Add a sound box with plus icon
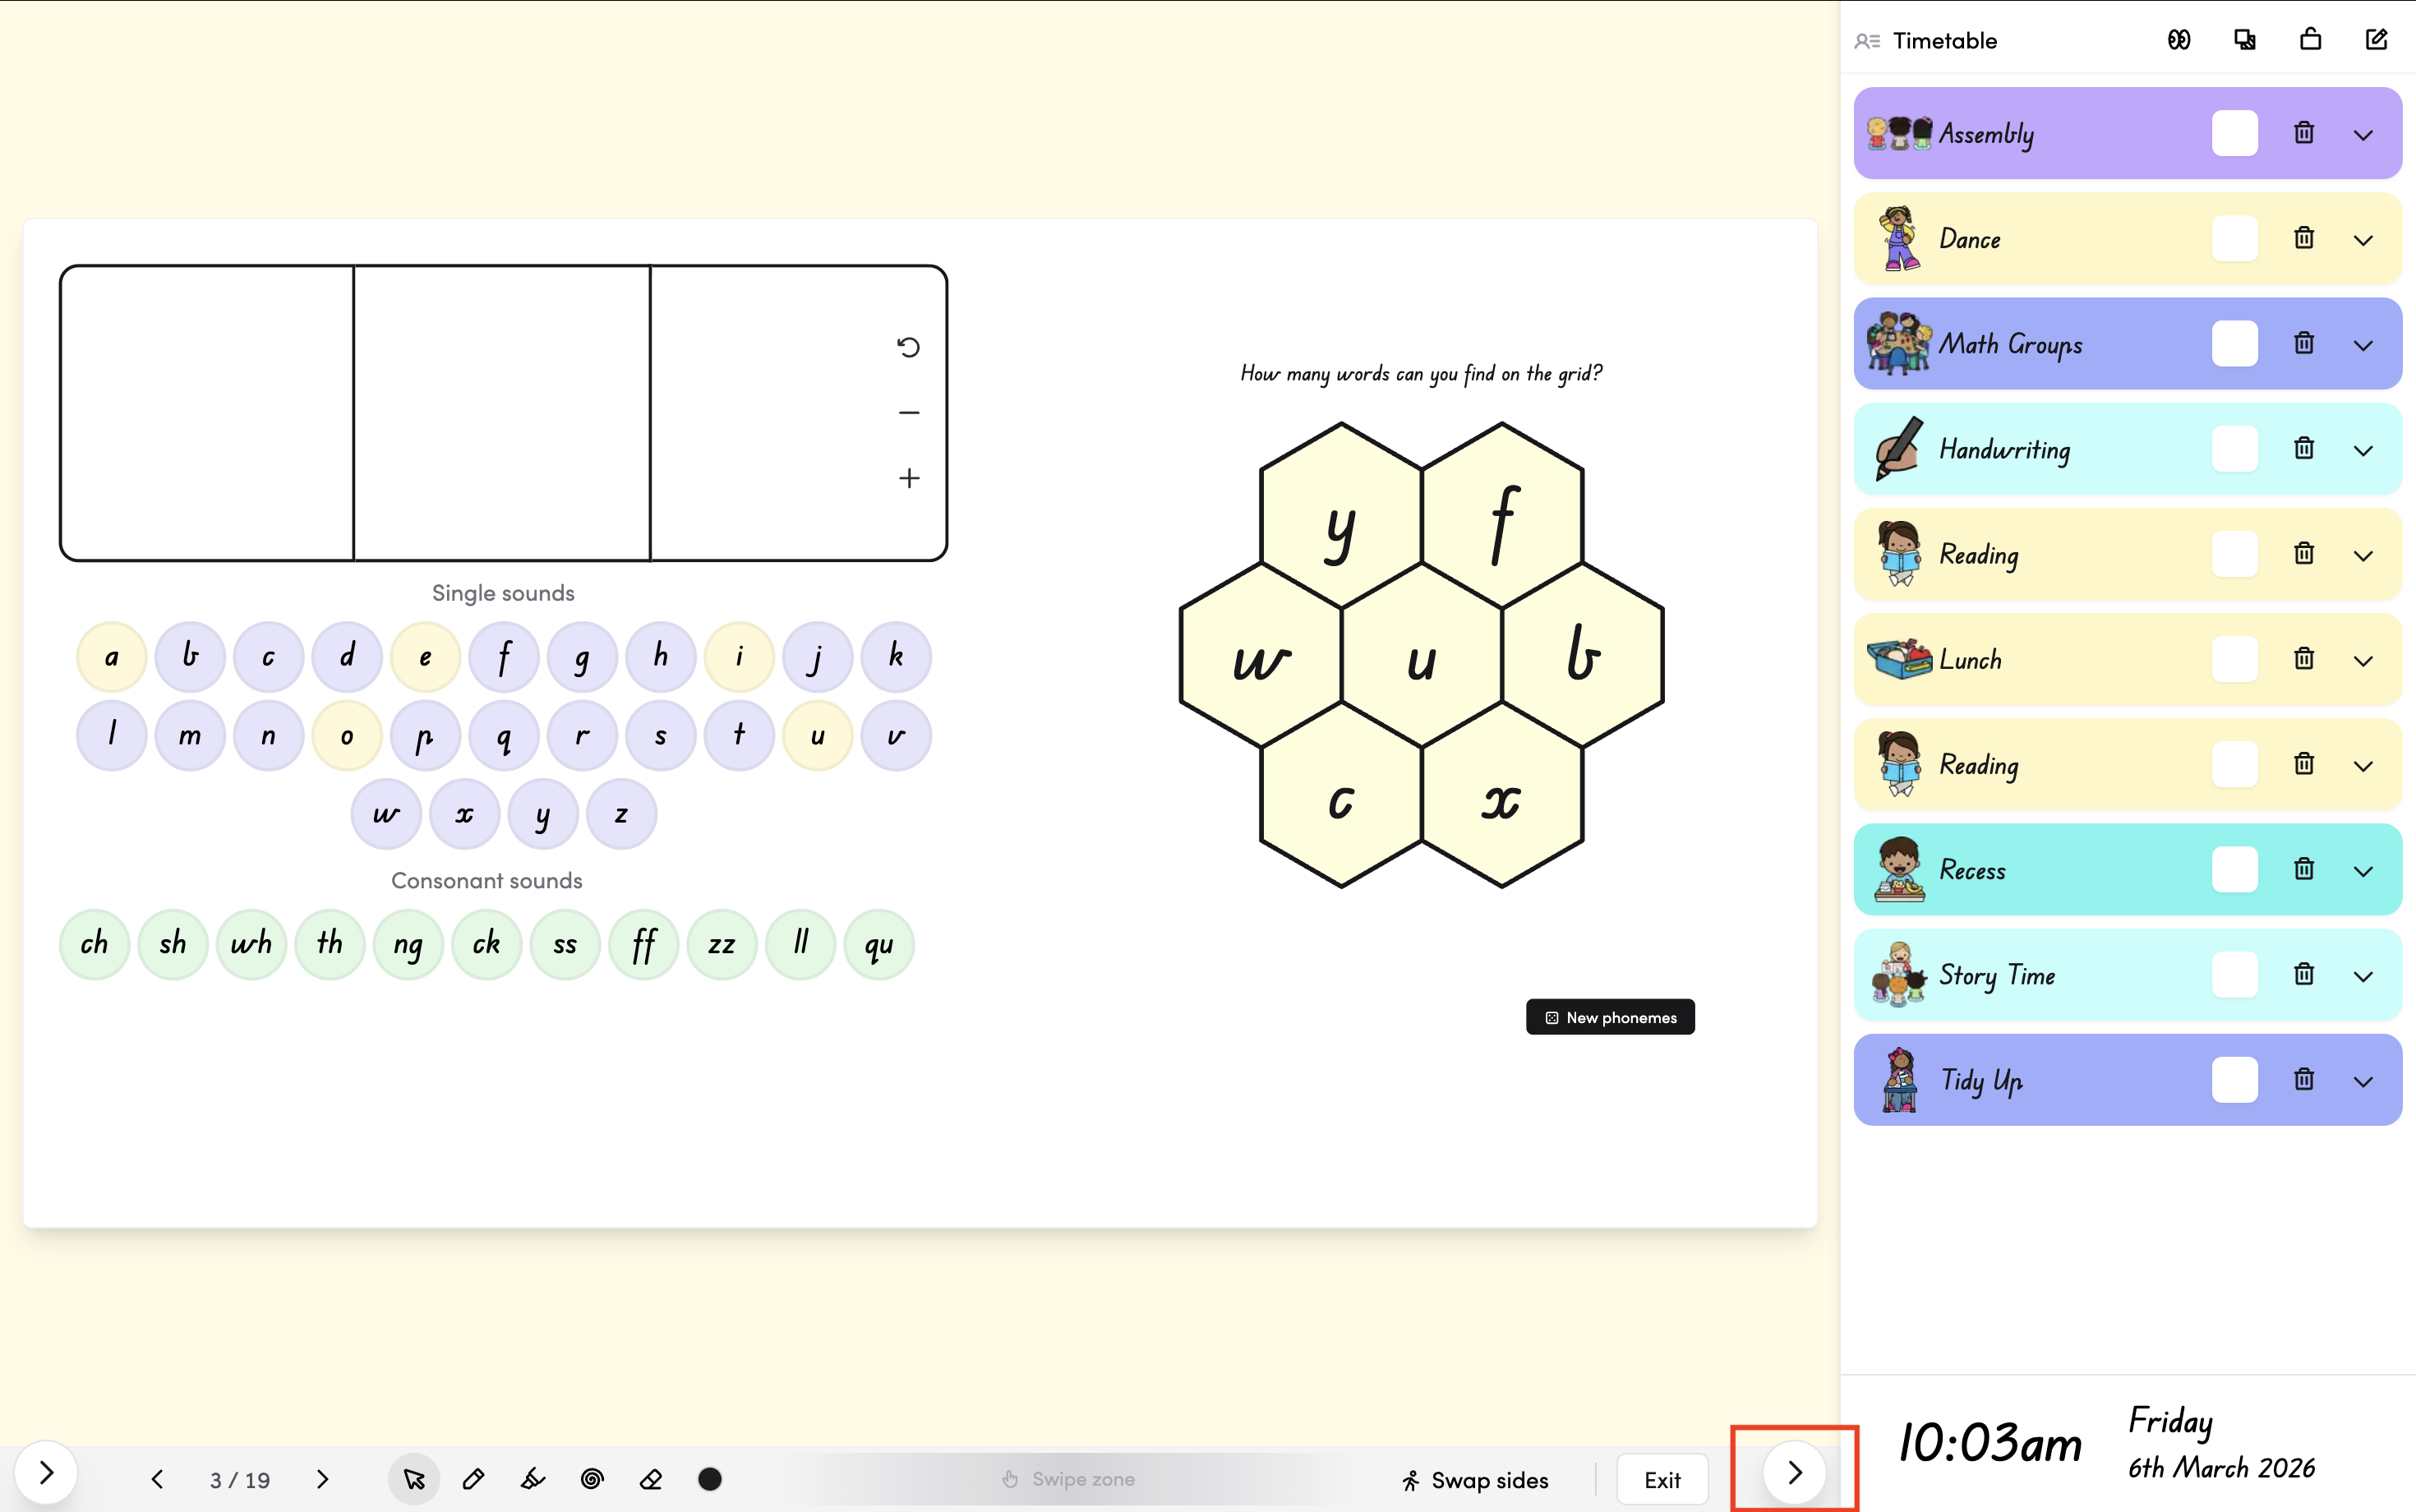The image size is (2416, 1512). click(x=908, y=478)
